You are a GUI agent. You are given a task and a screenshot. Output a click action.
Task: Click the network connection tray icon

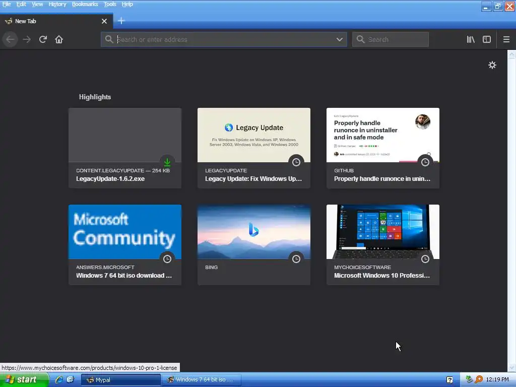pos(469,379)
